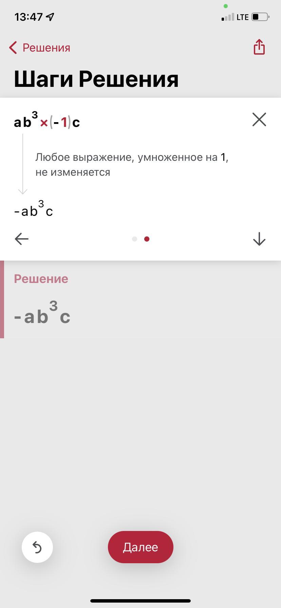Select the second red page dot
281x608 pixels.
click(x=147, y=239)
